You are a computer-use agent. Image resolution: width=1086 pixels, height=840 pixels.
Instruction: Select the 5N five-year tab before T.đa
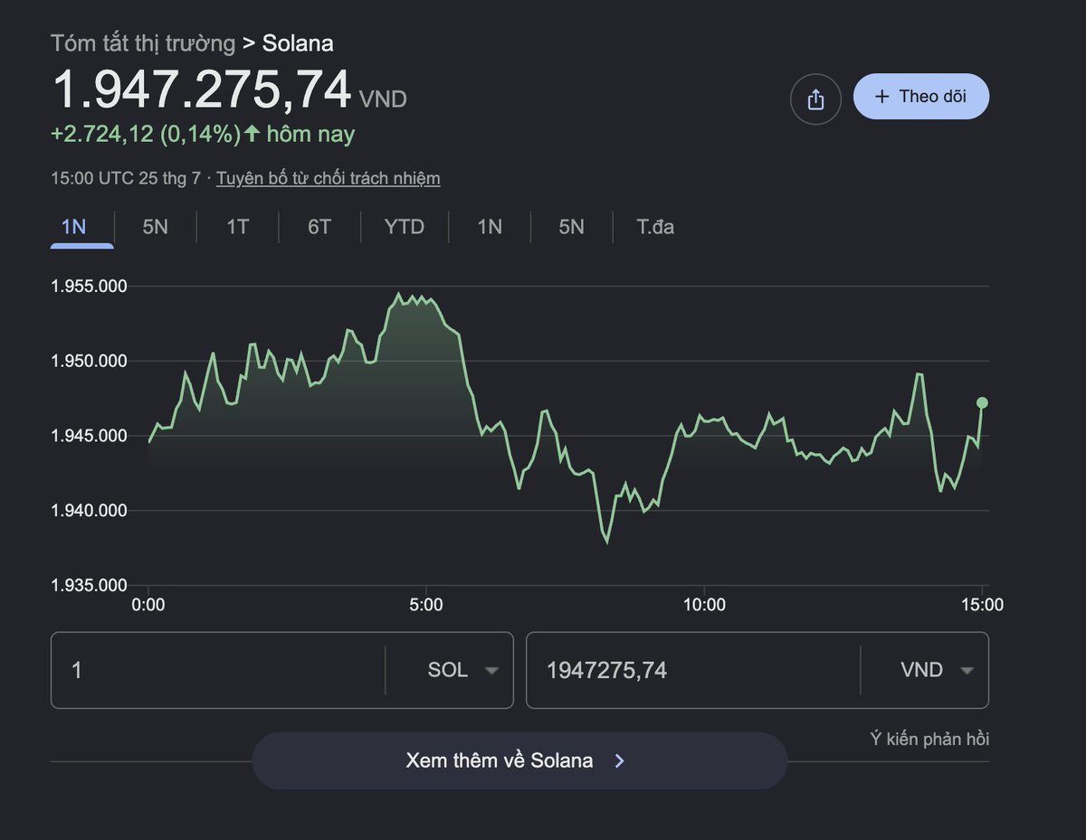(571, 227)
